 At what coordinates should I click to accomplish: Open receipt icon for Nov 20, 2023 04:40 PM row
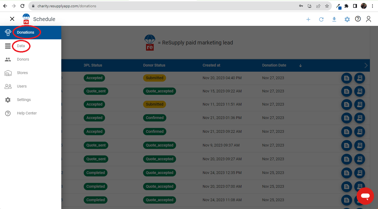tap(360, 78)
